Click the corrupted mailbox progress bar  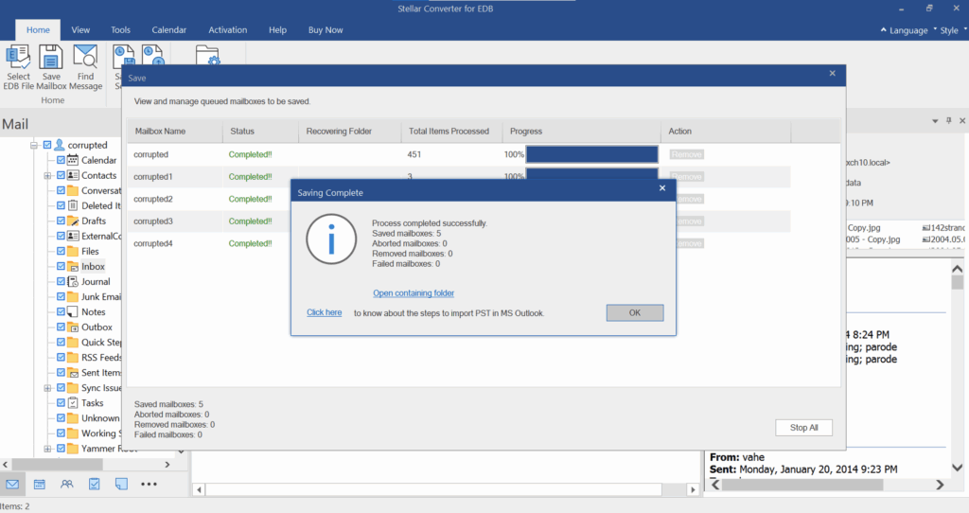[x=591, y=154]
